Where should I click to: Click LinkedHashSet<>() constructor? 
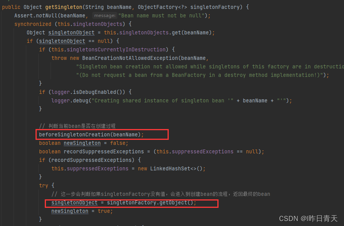click(176, 168)
